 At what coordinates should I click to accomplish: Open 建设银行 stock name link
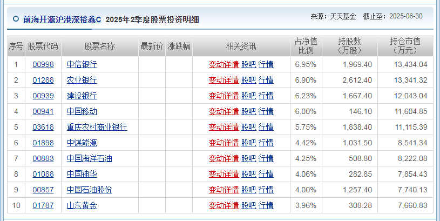click(x=82, y=96)
